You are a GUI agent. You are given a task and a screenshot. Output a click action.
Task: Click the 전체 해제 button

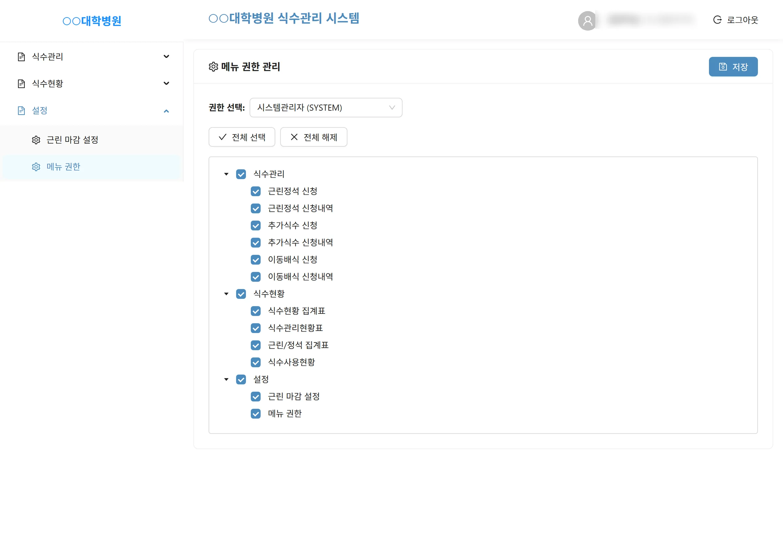coord(314,137)
